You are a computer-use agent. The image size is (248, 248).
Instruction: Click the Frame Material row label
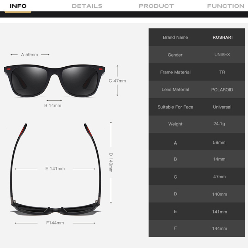[x=175, y=72]
